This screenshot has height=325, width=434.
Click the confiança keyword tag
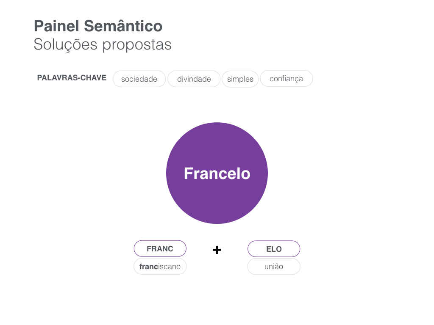point(287,78)
